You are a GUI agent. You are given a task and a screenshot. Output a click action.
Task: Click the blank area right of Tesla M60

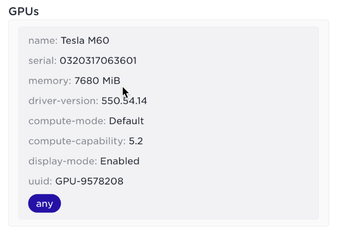coord(216,41)
